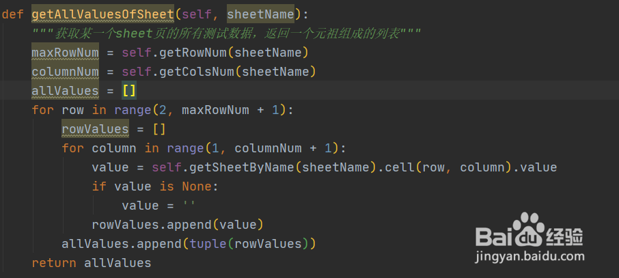Click the getRowNum method call
This screenshot has width=619, height=278.
pyautogui.click(x=193, y=53)
